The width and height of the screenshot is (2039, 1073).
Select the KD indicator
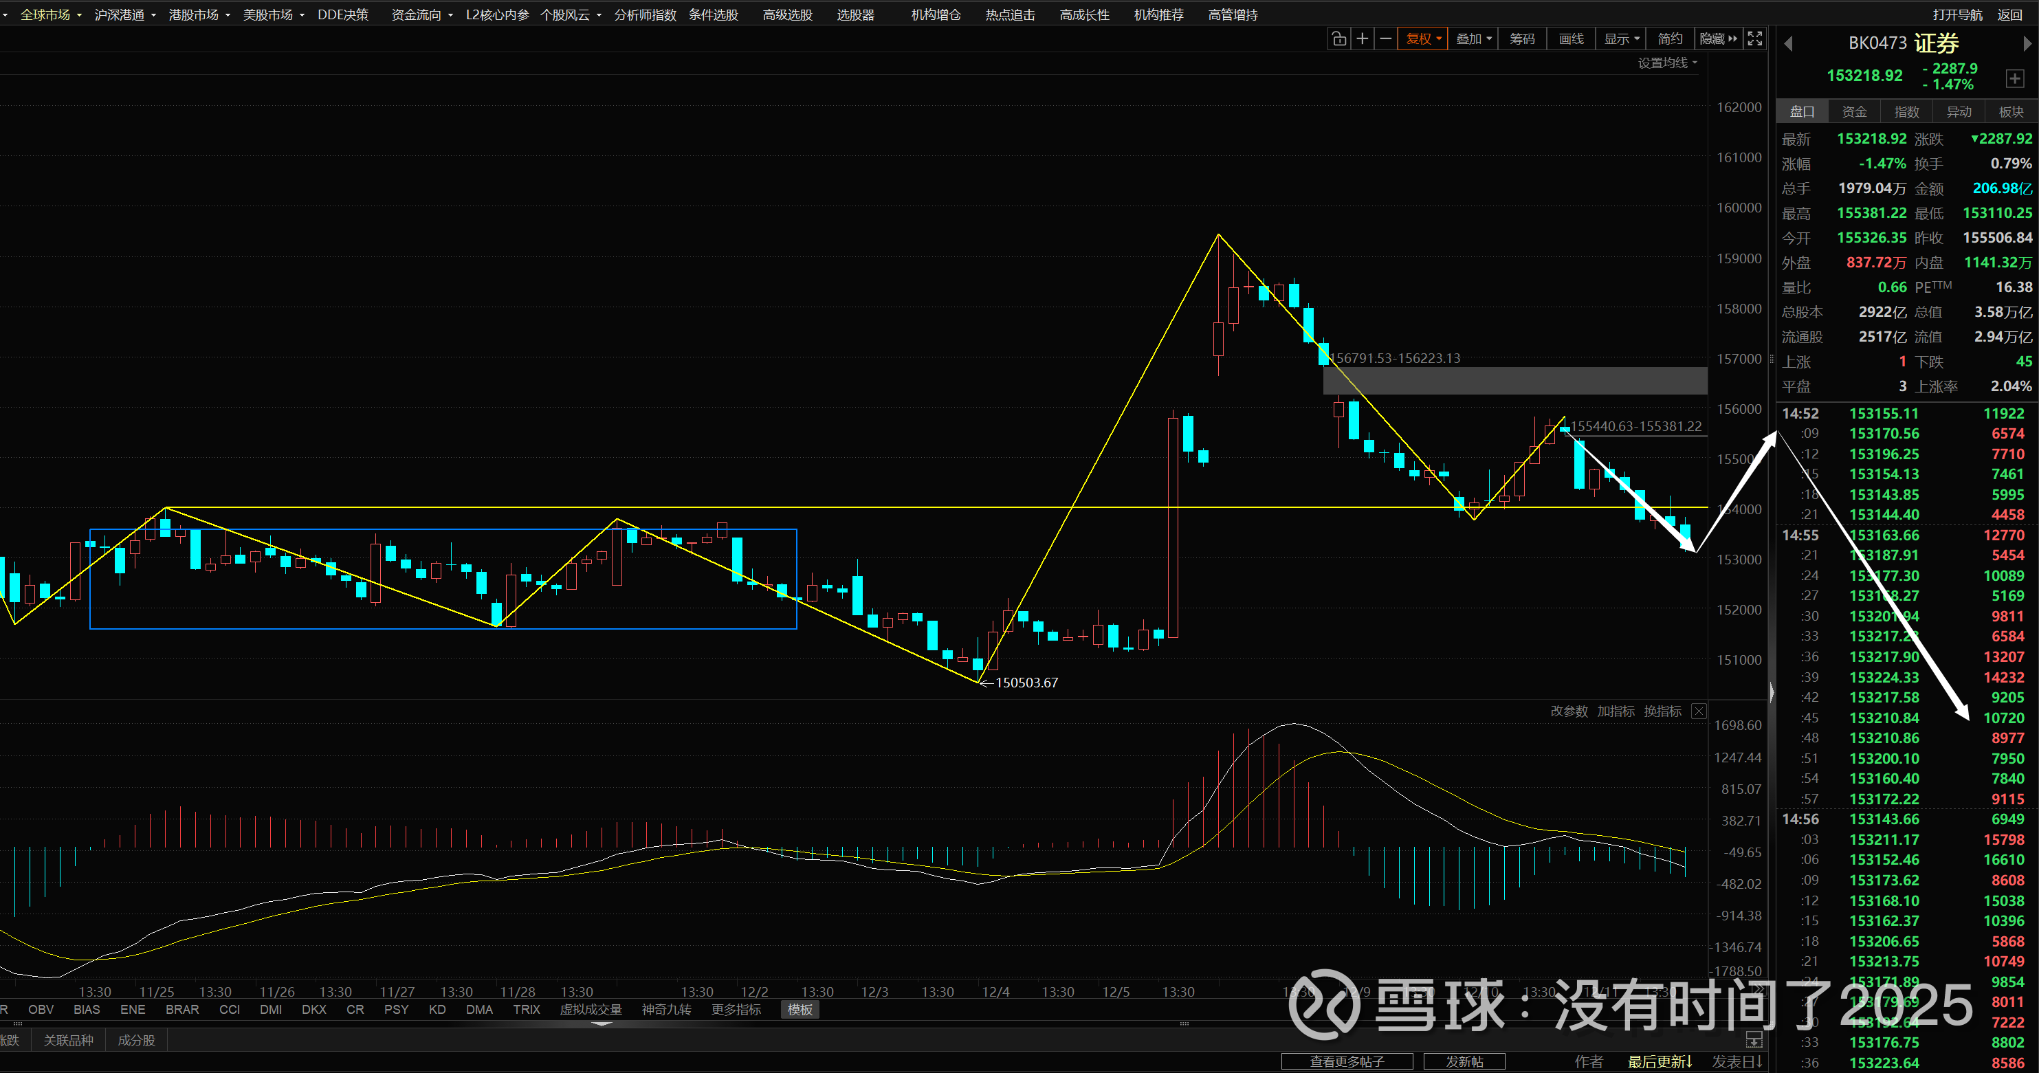[437, 1009]
